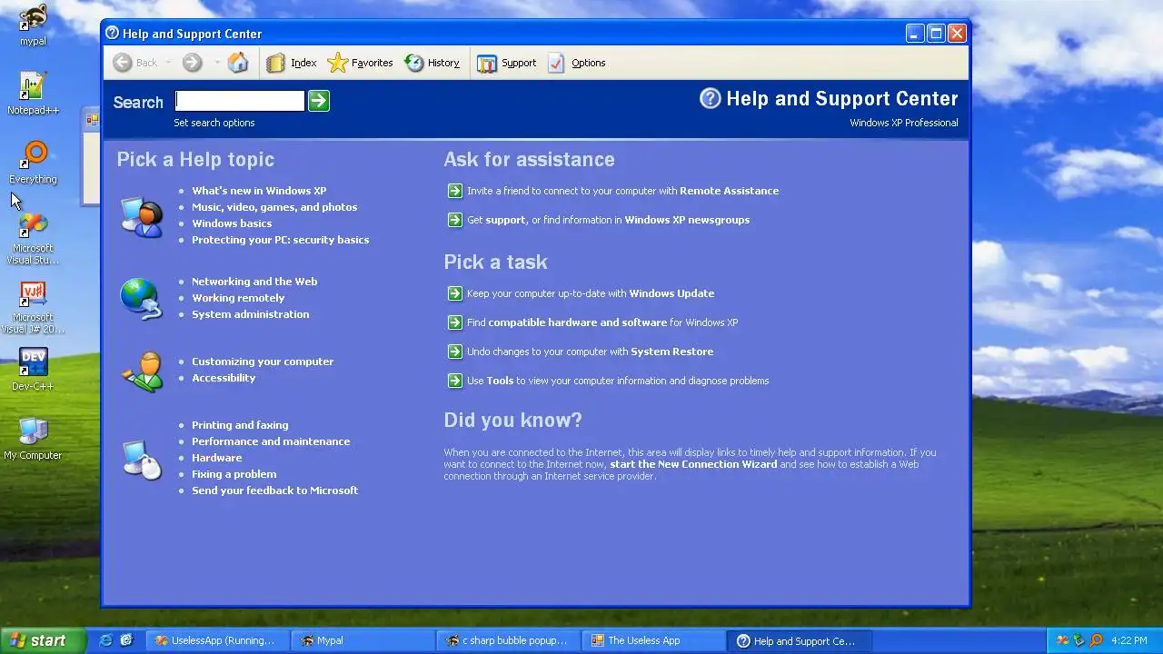Open the Windows basics topic

point(232,223)
